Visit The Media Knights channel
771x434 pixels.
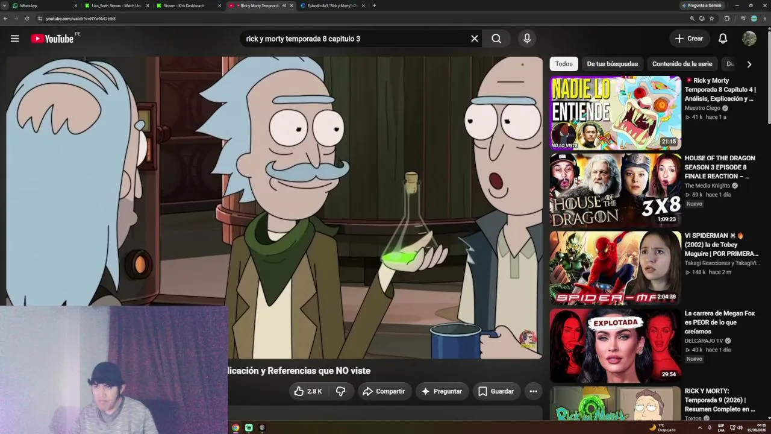[707, 186]
